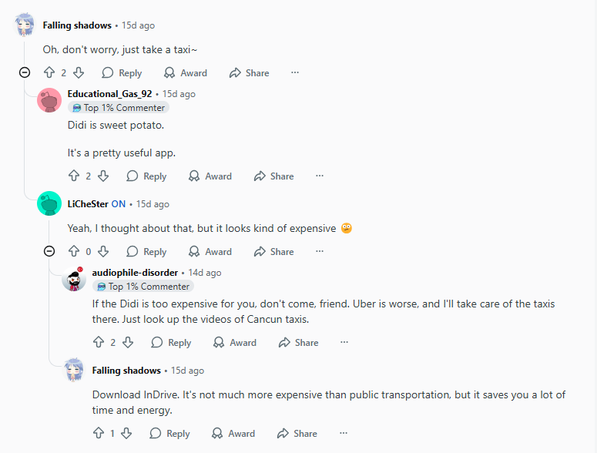Viewport: 597px width, 453px height.
Task: Downvote the InDrive comment
Action: pyautogui.click(x=127, y=434)
